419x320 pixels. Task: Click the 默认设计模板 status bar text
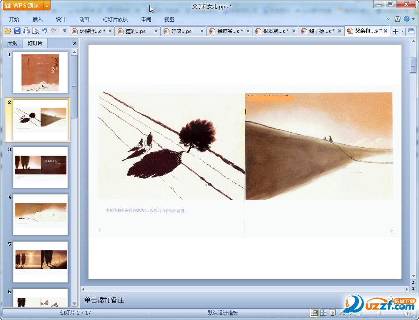click(222, 313)
